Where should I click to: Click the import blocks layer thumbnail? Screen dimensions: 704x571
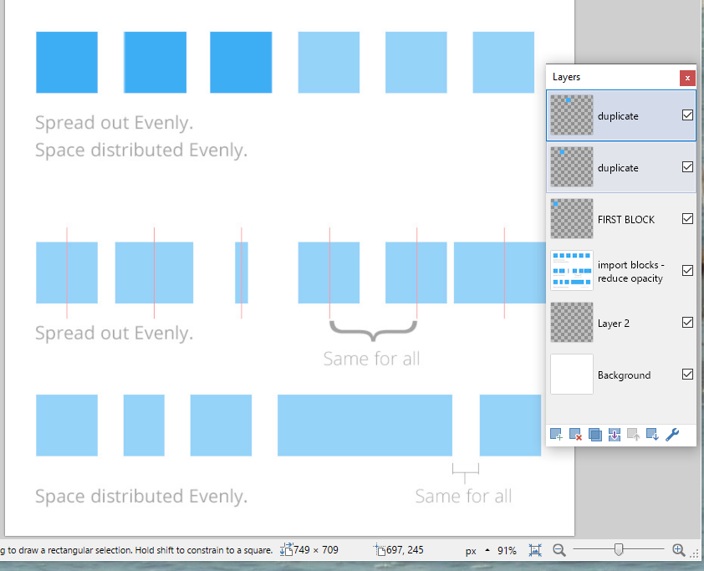[572, 271]
